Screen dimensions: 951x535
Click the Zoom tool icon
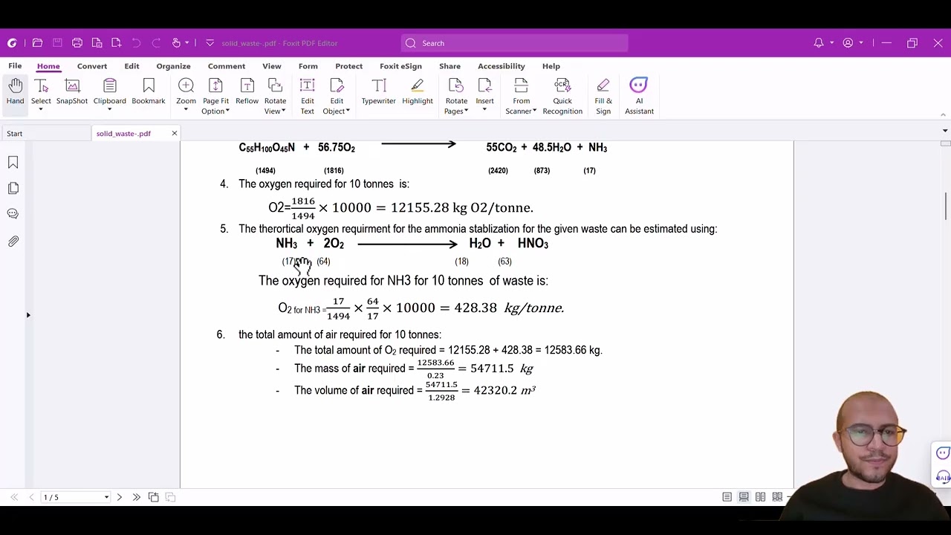click(186, 85)
